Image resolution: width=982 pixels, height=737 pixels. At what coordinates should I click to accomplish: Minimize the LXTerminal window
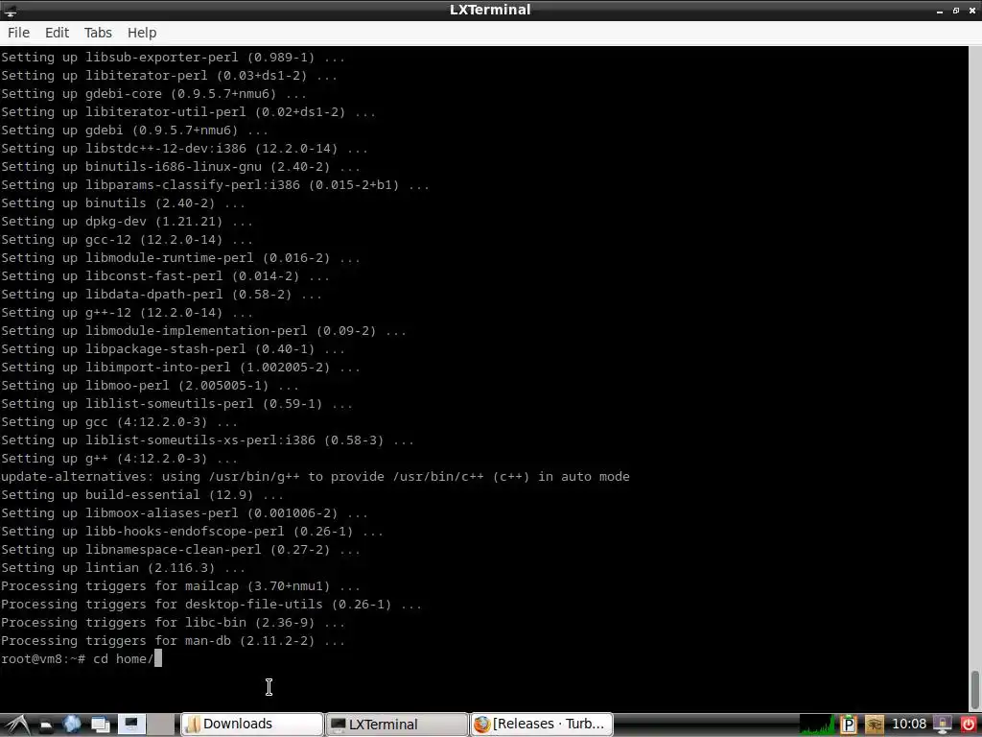pos(940,11)
